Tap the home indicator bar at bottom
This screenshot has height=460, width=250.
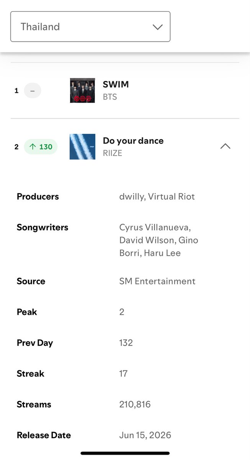[125, 453]
